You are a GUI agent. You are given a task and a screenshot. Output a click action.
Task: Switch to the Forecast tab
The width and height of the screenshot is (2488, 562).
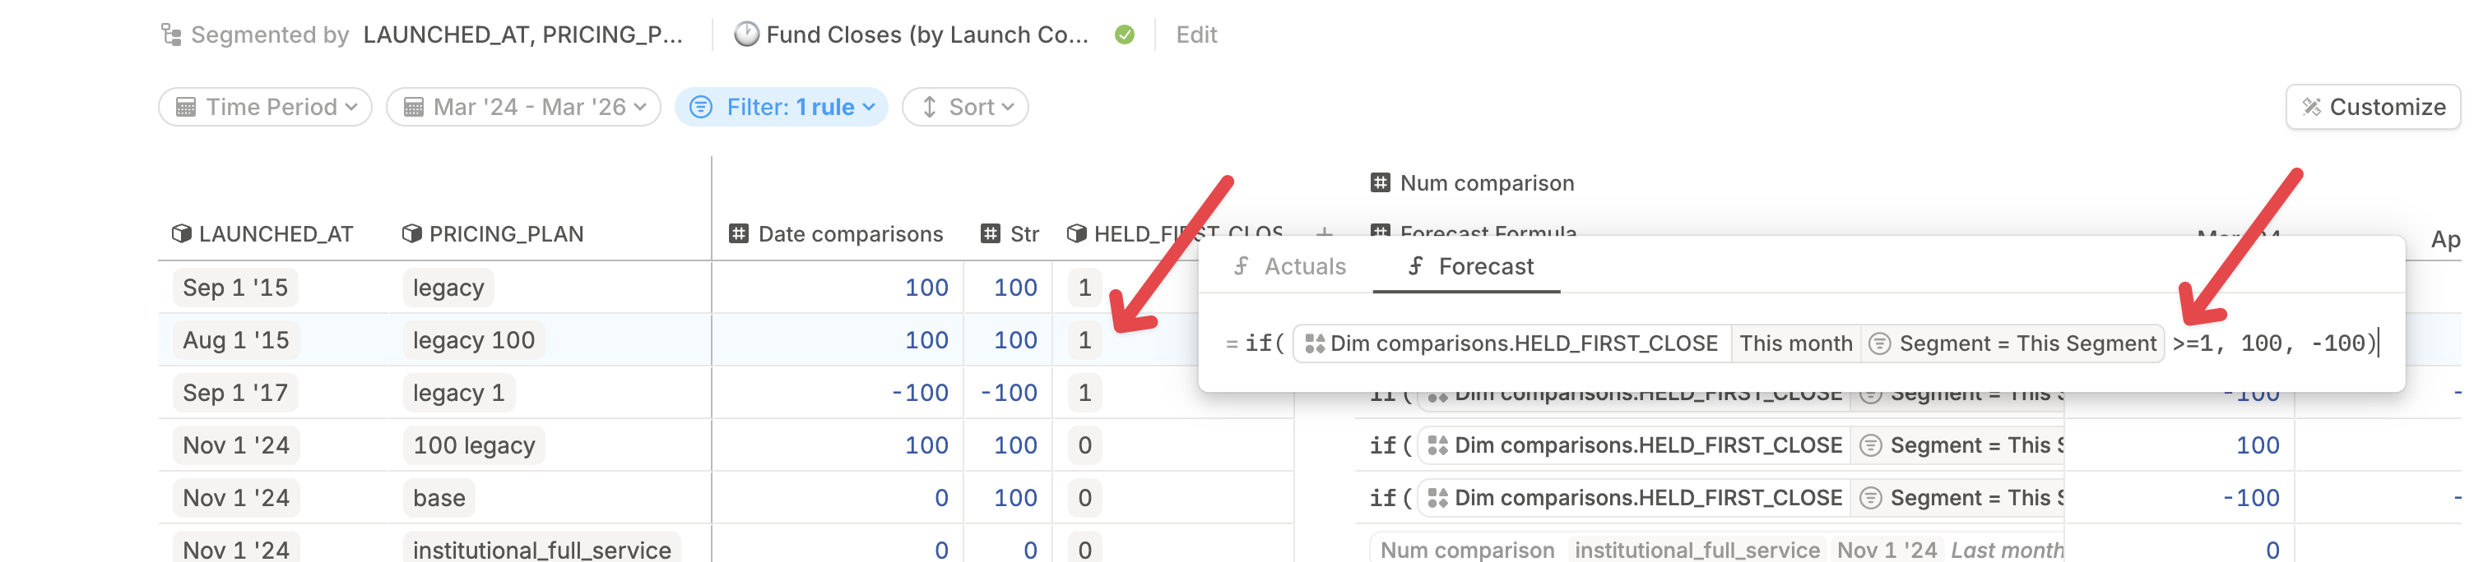click(1469, 266)
